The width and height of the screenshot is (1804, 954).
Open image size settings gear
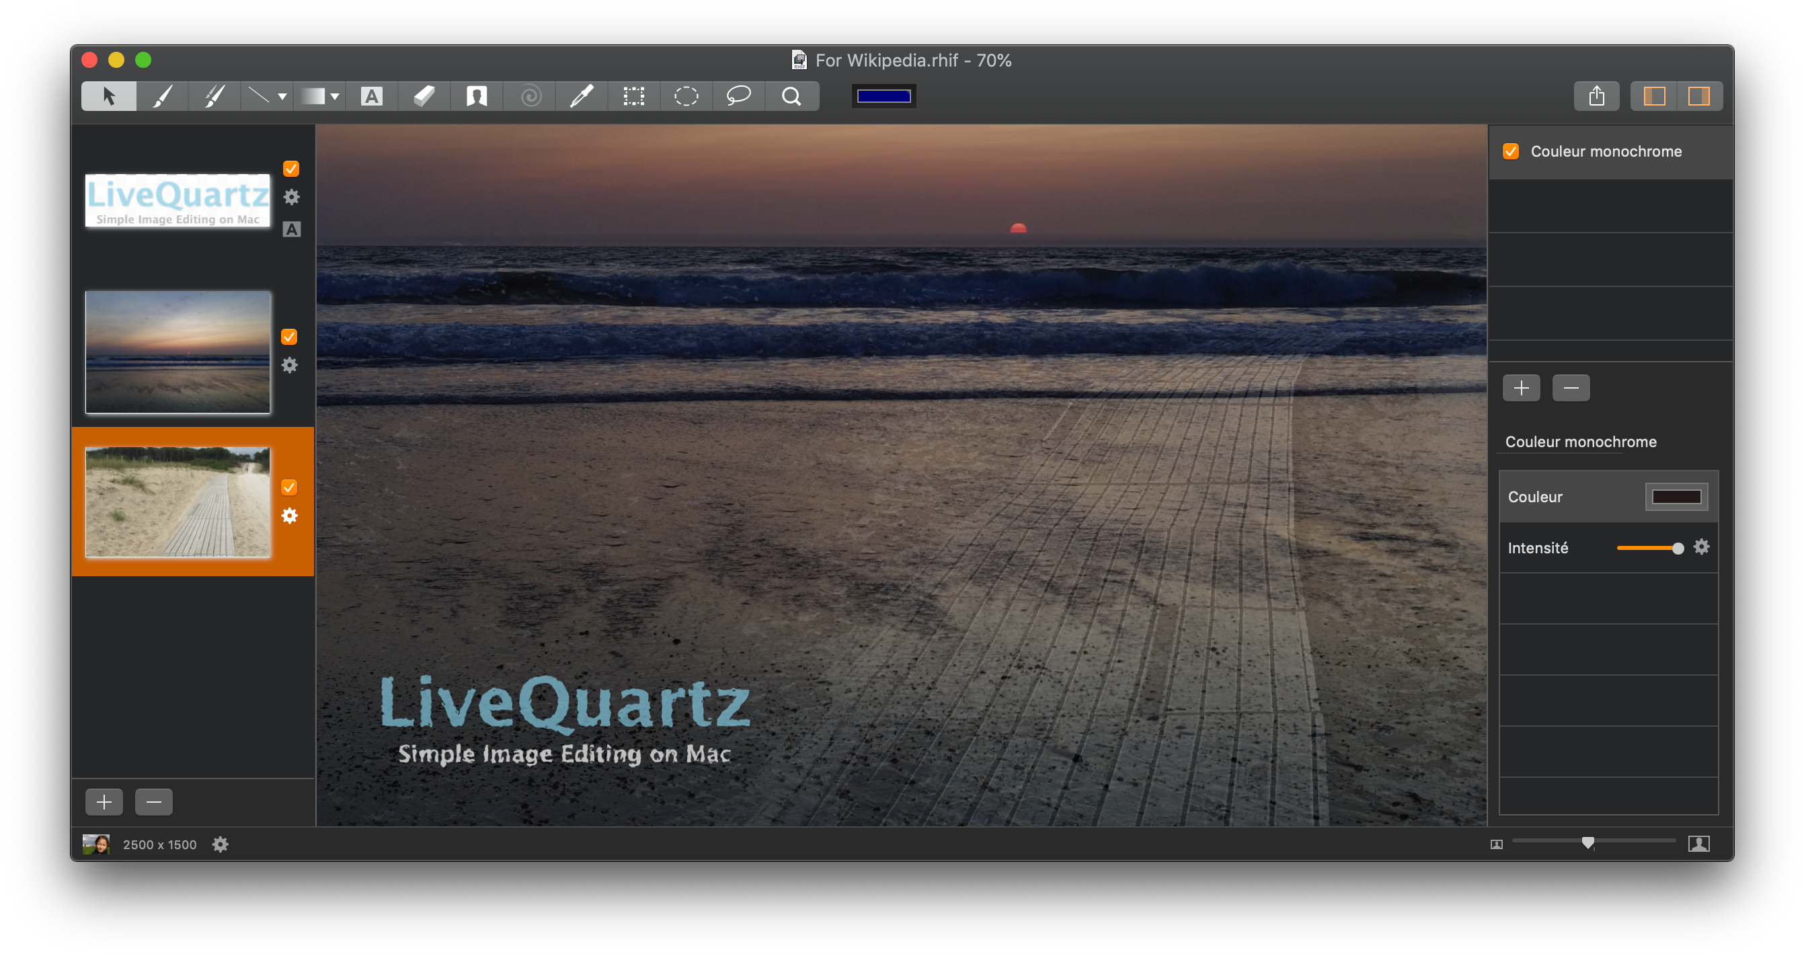[x=221, y=844]
